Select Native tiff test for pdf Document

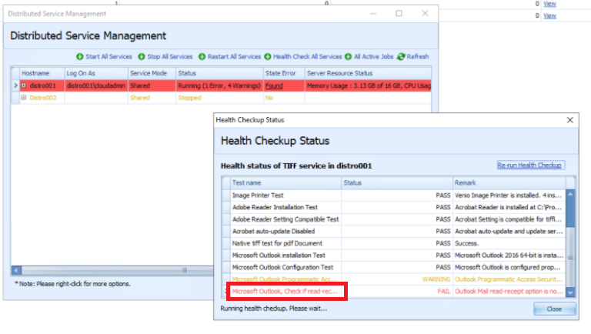(394, 243)
